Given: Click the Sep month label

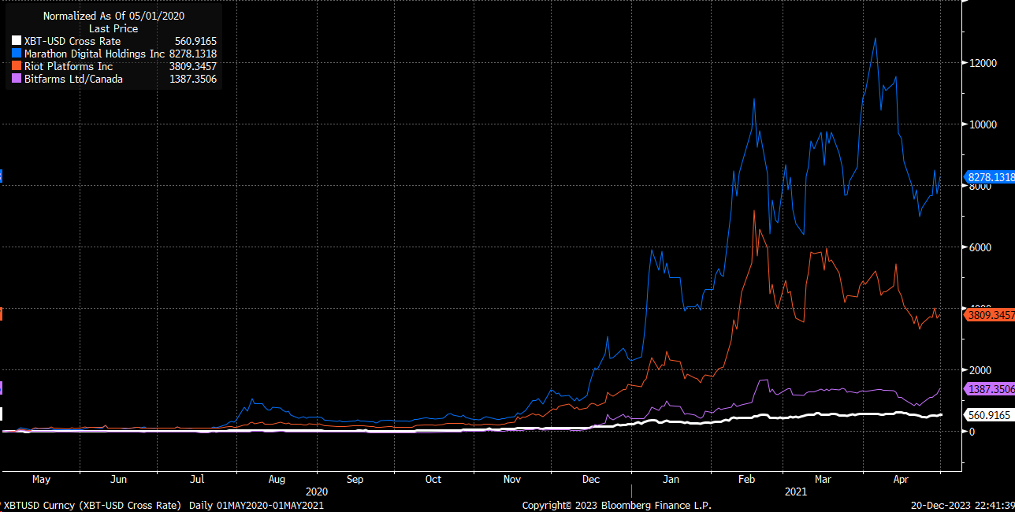Looking at the screenshot, I should pyautogui.click(x=355, y=479).
